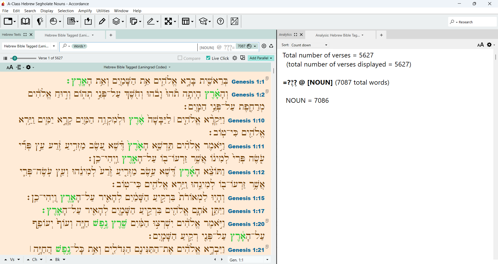This screenshot has height=264, width=498.
Task: Open the Help question mark toolbar icon
Action: point(220,21)
